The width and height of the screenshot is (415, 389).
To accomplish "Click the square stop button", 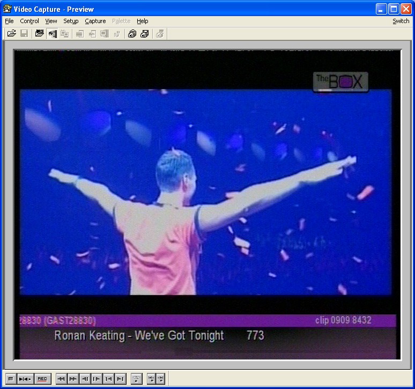I will point(11,379).
